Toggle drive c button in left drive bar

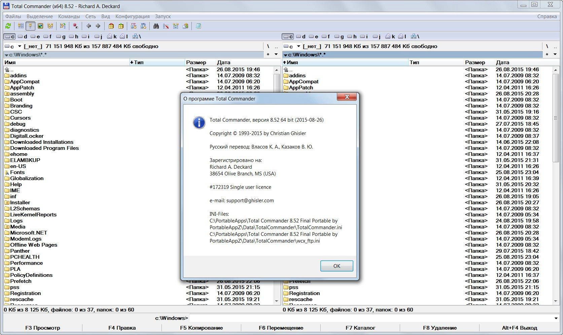[x=10, y=36]
